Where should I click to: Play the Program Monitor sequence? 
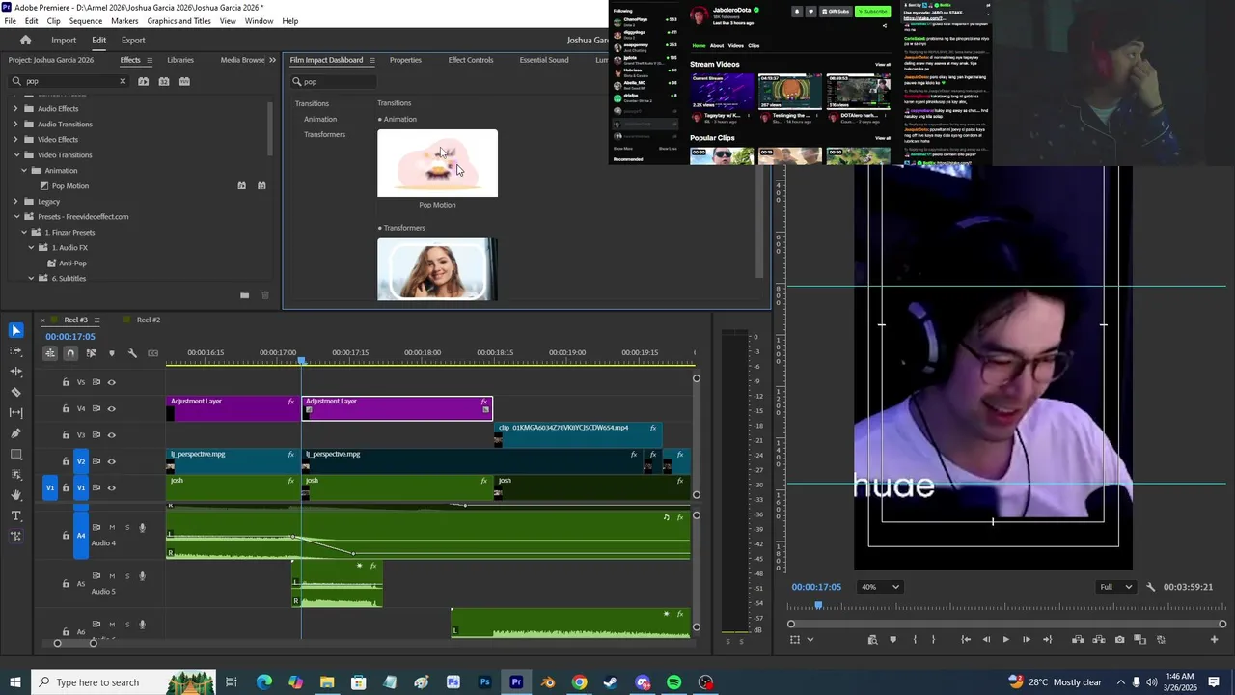1005,639
